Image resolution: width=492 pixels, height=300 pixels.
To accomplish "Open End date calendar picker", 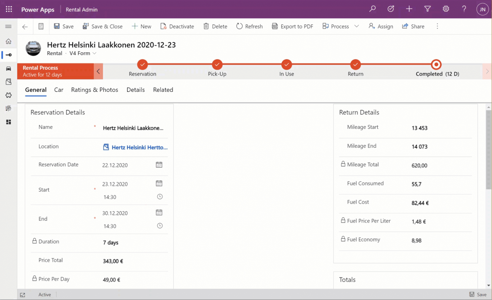I will tap(159, 213).
